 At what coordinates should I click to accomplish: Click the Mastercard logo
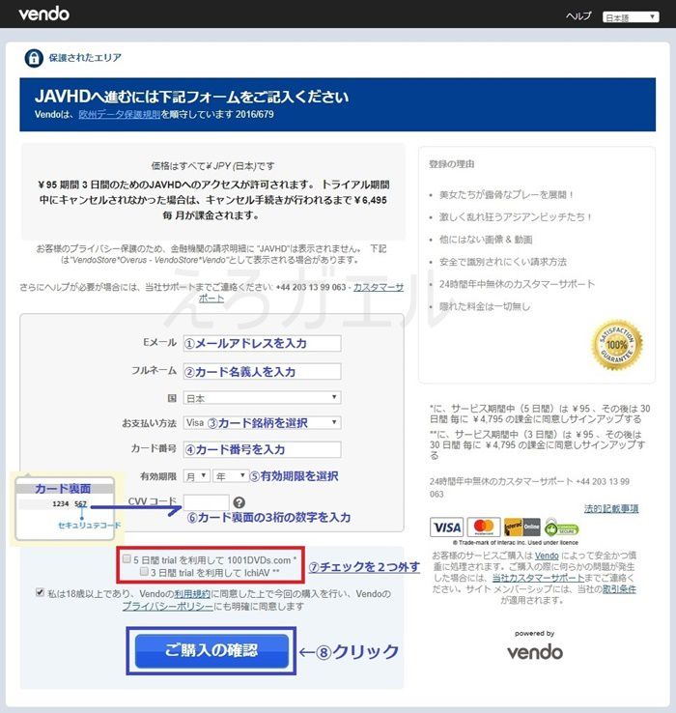click(484, 528)
